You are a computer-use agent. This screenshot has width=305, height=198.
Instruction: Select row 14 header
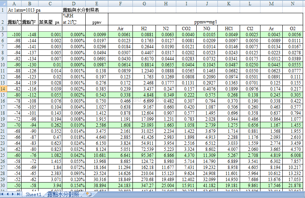coord(3,89)
